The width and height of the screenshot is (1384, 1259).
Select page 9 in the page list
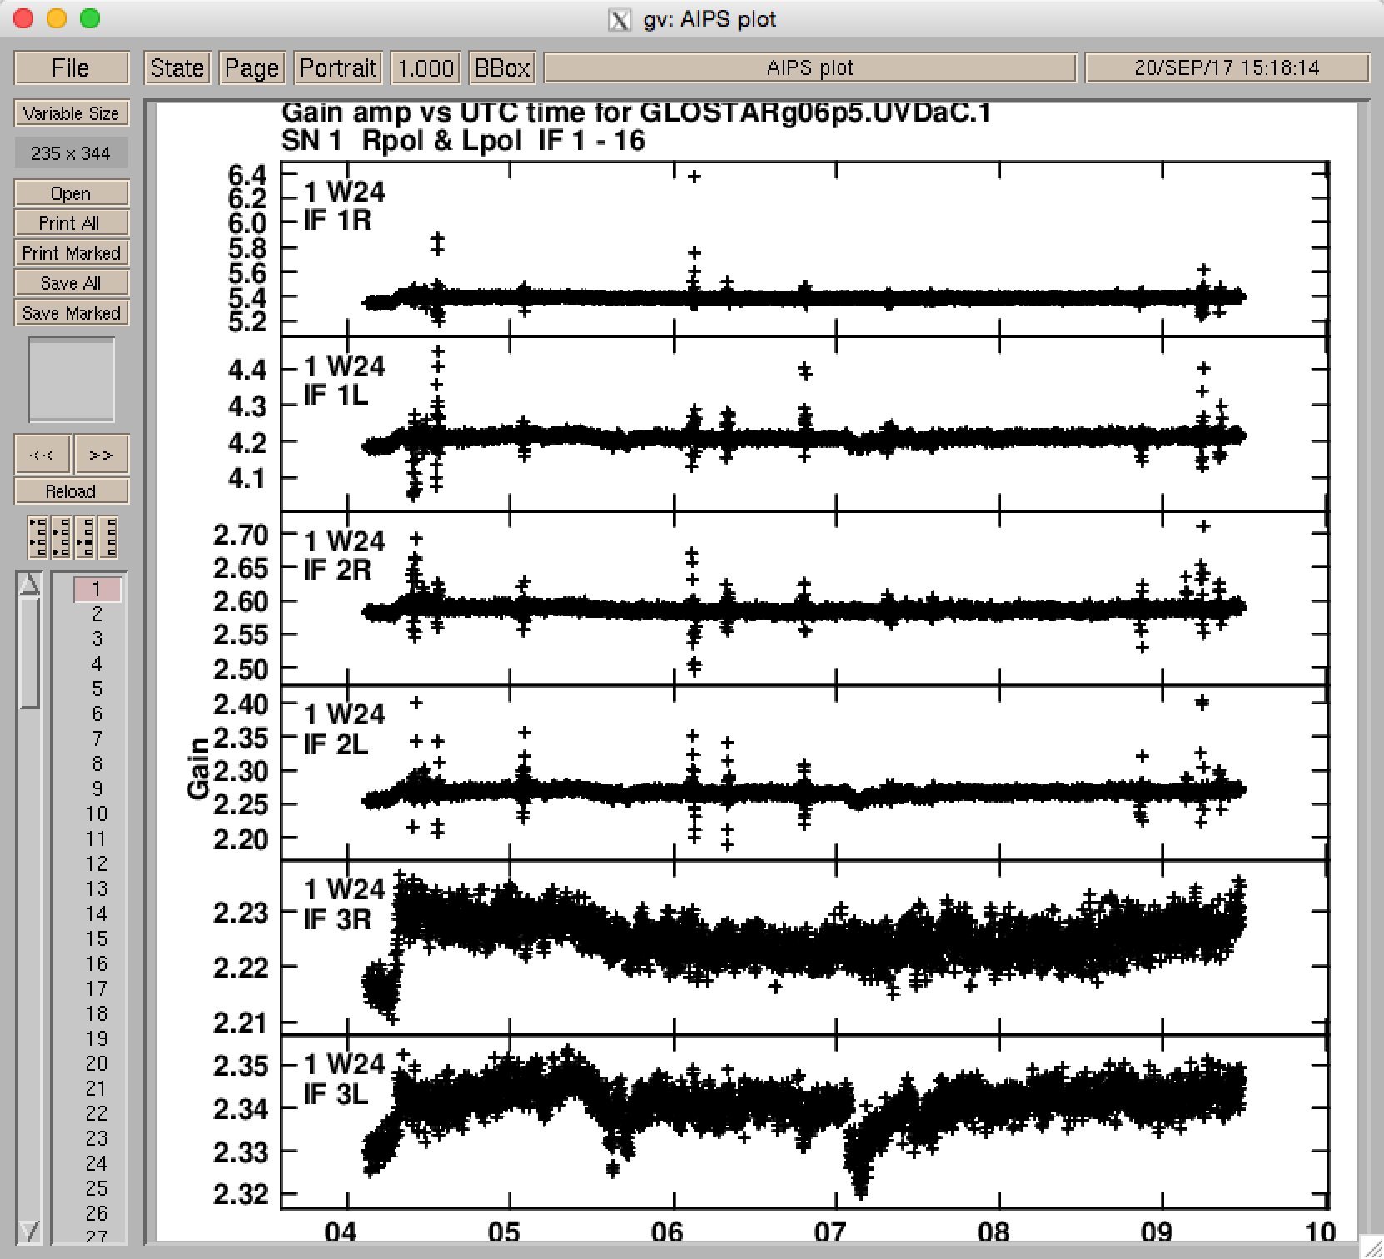click(97, 789)
